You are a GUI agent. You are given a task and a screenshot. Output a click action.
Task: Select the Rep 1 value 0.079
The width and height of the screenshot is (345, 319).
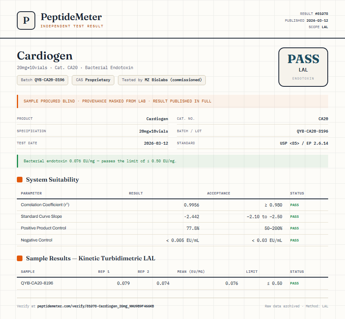pyautogui.click(x=123, y=283)
